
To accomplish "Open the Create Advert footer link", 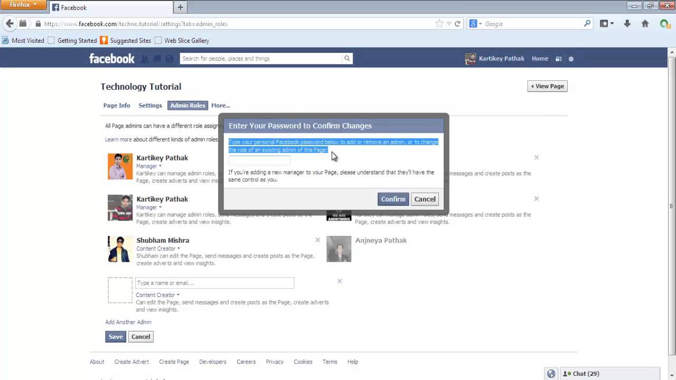I will (132, 362).
